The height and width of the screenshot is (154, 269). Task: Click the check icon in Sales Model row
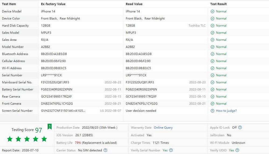[x=213, y=33]
